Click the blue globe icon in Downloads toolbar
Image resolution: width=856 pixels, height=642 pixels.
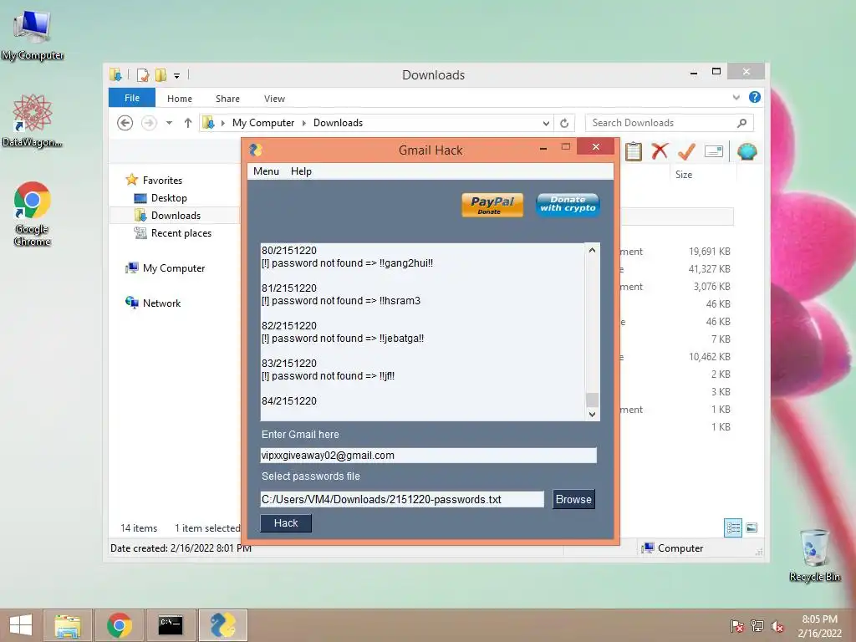point(746,151)
